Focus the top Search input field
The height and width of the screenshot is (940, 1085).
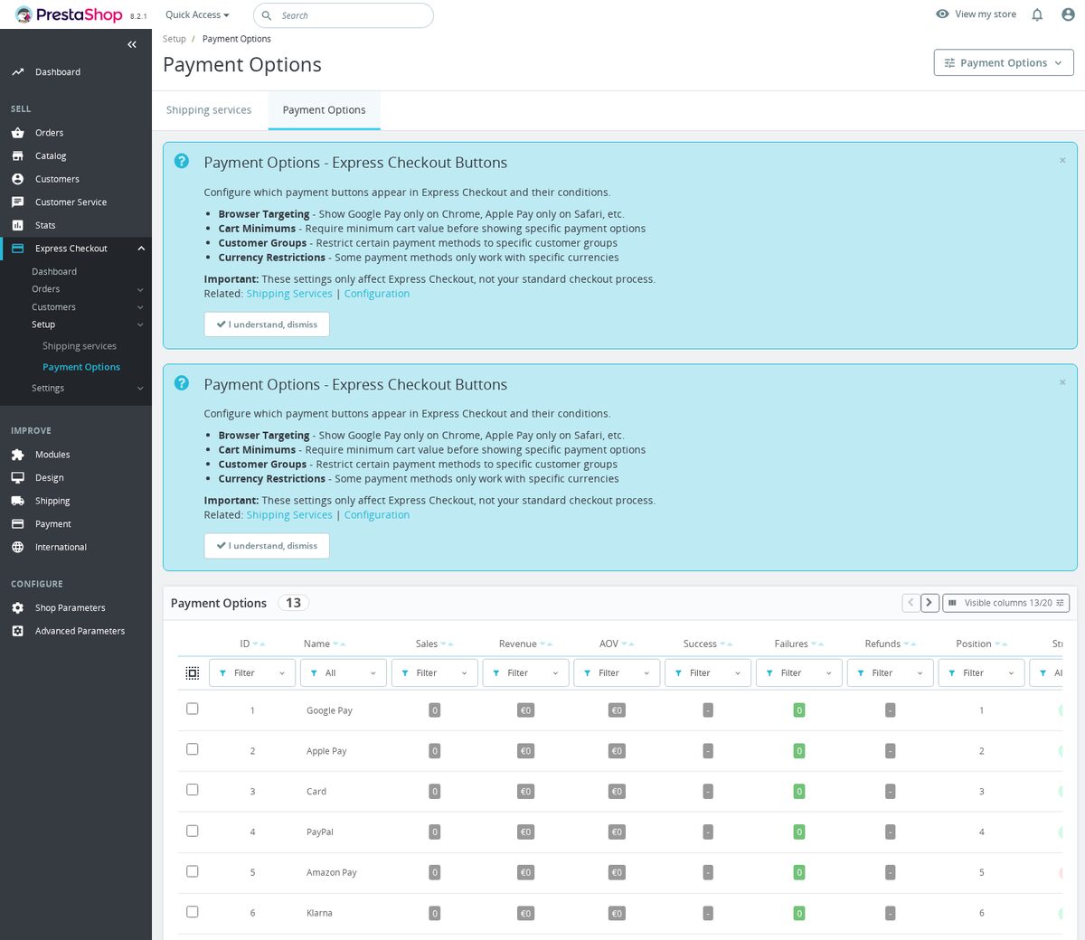click(x=344, y=15)
